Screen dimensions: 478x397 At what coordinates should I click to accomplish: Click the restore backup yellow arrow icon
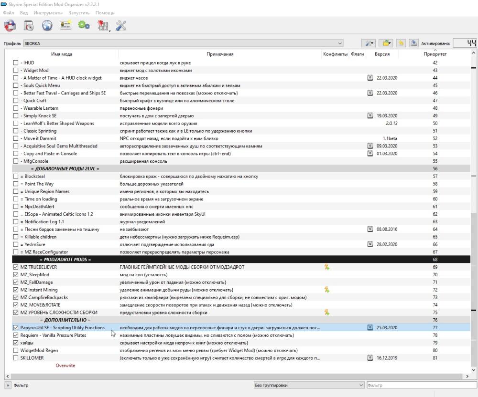tap(401, 43)
